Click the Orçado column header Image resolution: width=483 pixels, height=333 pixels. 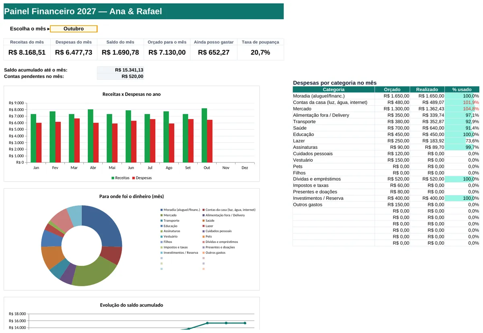coord(392,90)
